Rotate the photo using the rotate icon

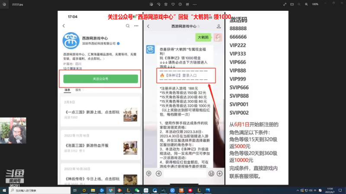pos(158,4)
